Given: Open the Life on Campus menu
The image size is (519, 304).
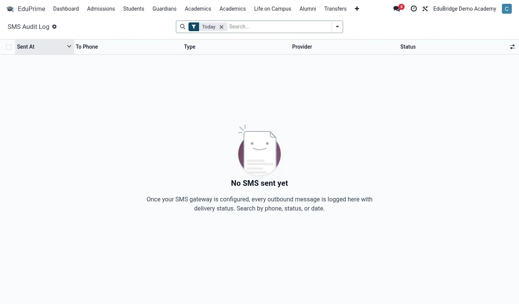Looking at the screenshot, I should (x=273, y=9).
